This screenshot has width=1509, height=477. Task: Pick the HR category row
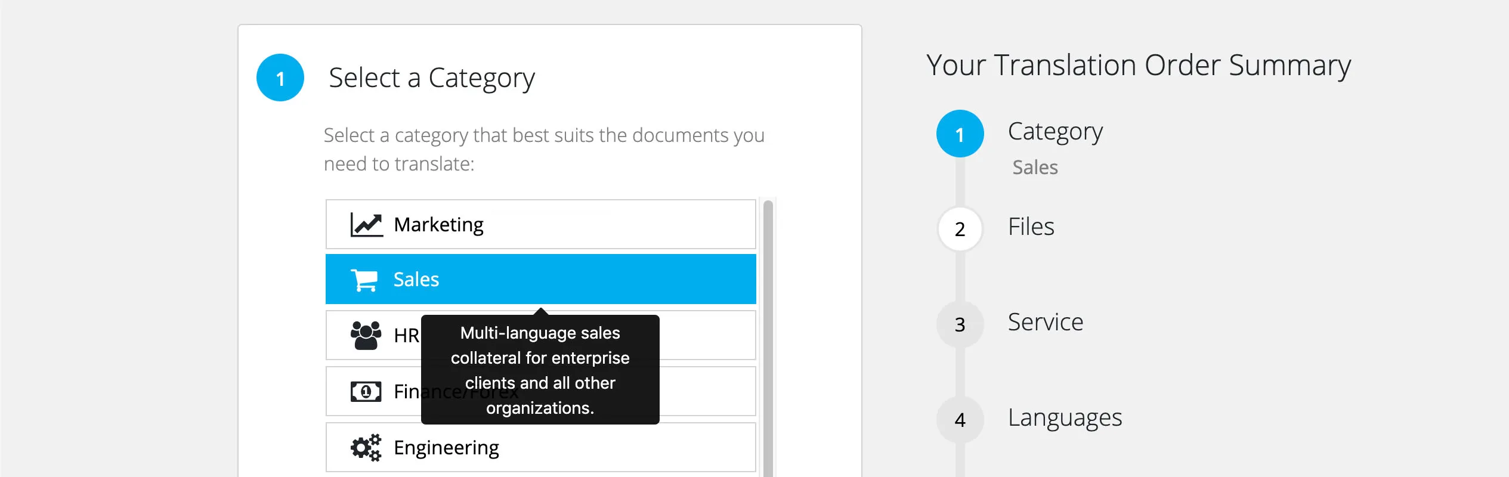pyautogui.click(x=704, y=336)
